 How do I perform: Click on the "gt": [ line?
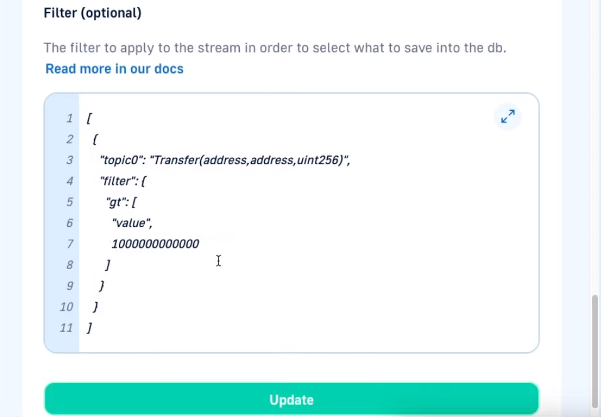pyautogui.click(x=121, y=202)
